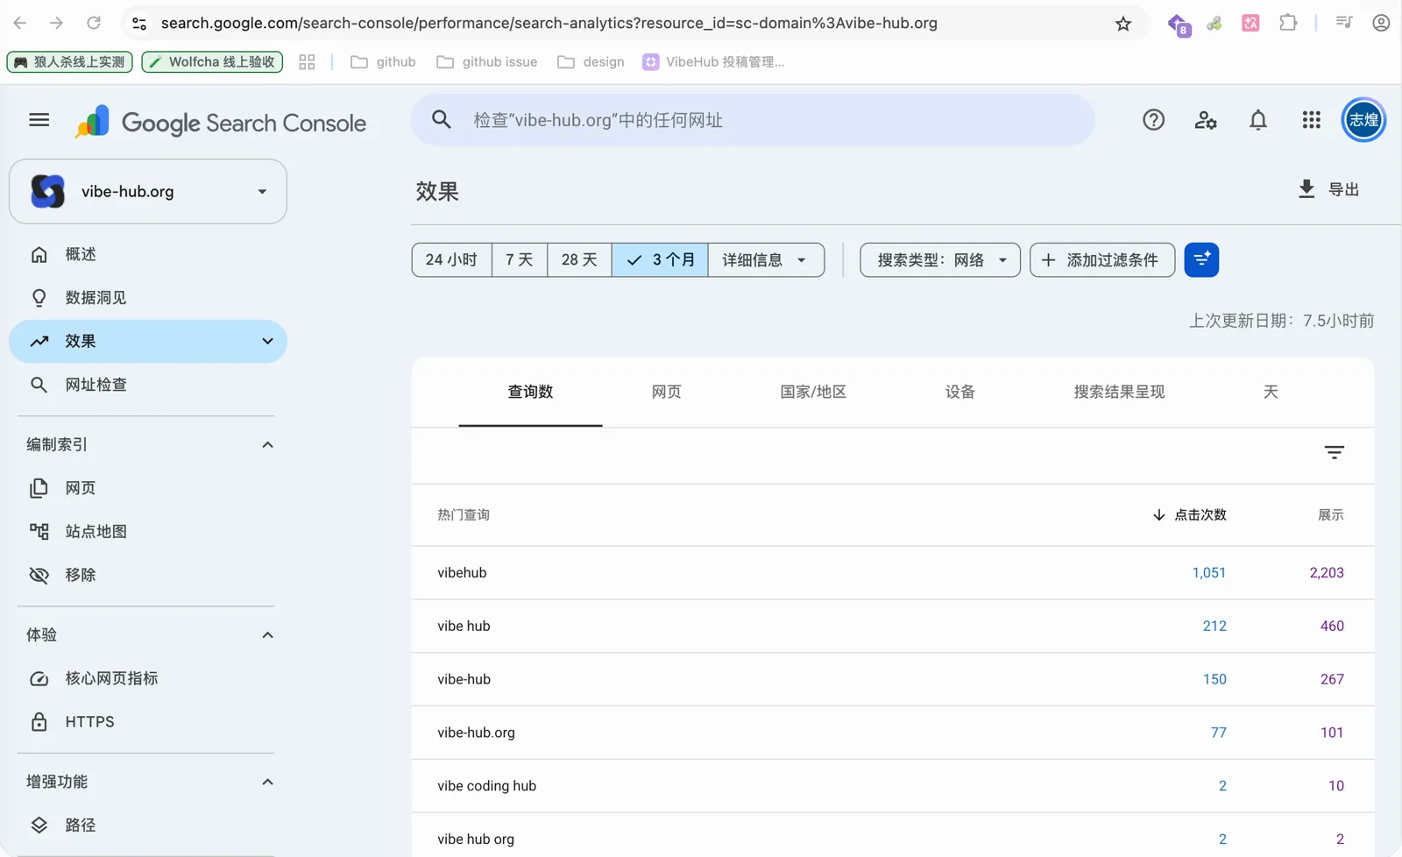Click 概述 in the sidebar
The height and width of the screenshot is (857, 1402).
[148, 254]
